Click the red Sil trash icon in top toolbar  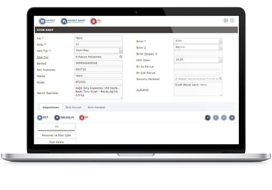[93, 21]
